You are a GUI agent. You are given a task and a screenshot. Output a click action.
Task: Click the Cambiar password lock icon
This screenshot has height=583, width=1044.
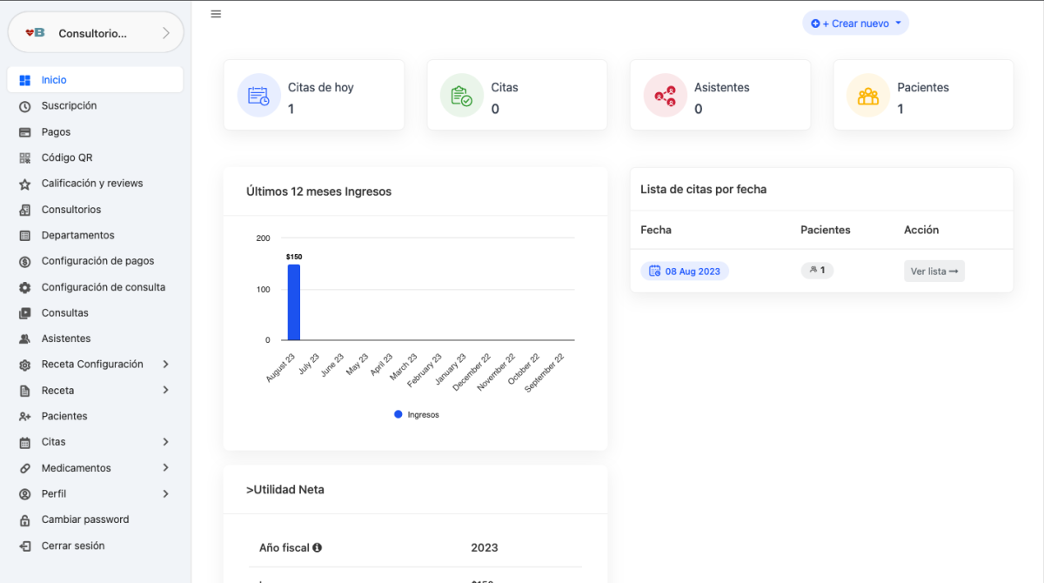click(24, 519)
